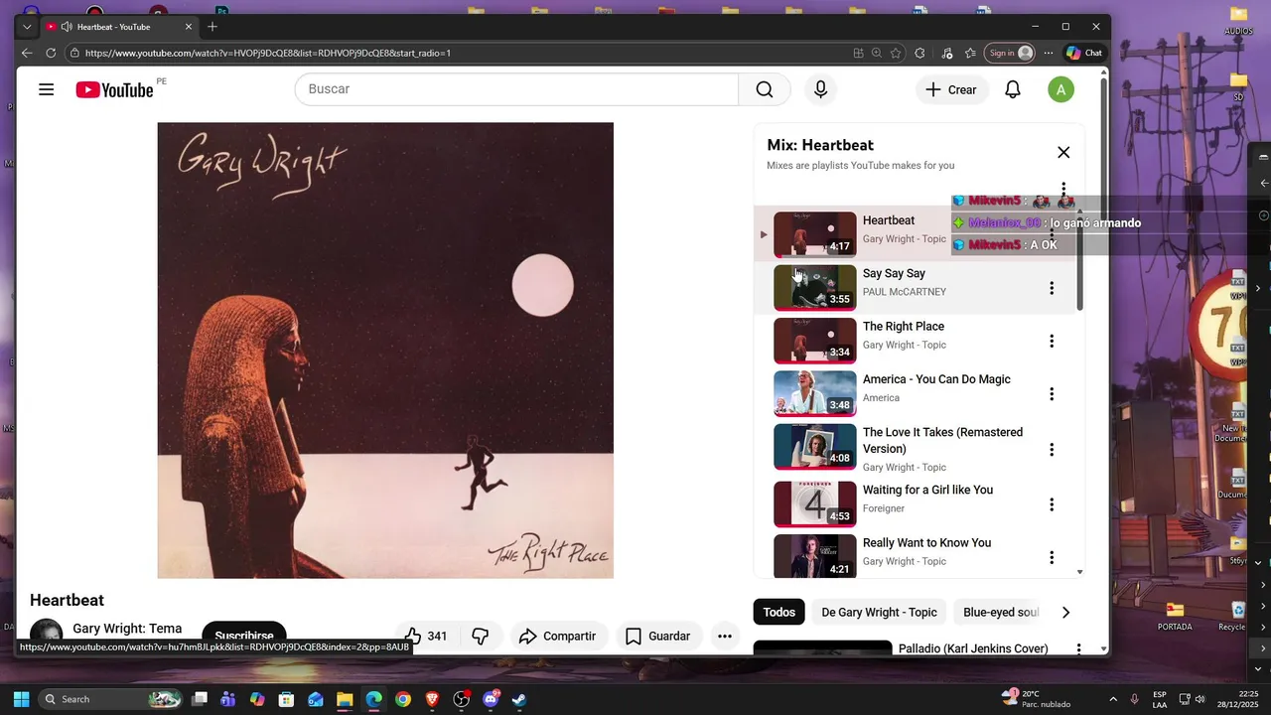The height and width of the screenshot is (715, 1271).
Task: Open OBS Studio from taskbar
Action: point(461,699)
